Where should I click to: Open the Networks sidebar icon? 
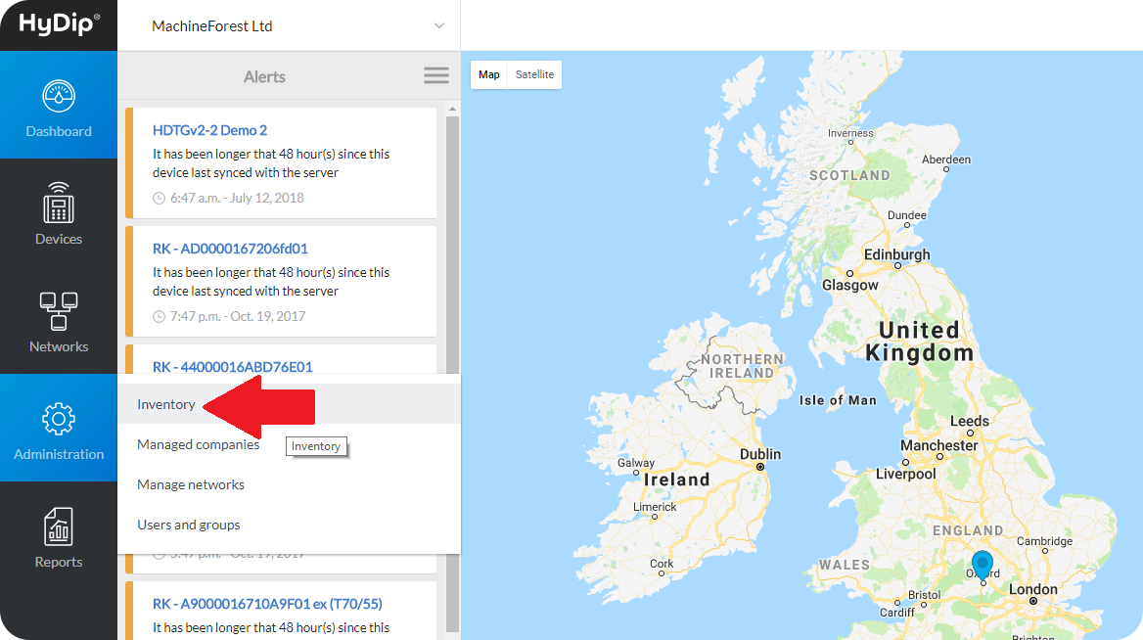tap(59, 311)
